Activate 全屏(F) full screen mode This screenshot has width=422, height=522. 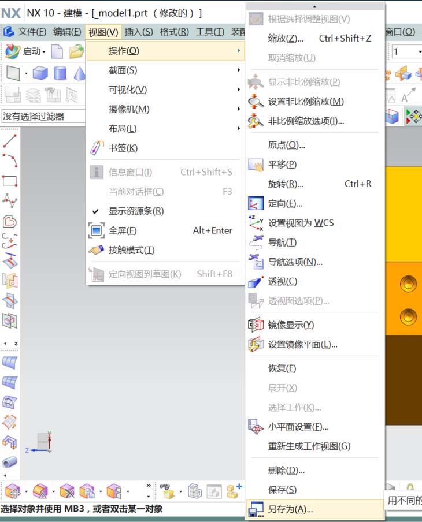[x=166, y=230]
